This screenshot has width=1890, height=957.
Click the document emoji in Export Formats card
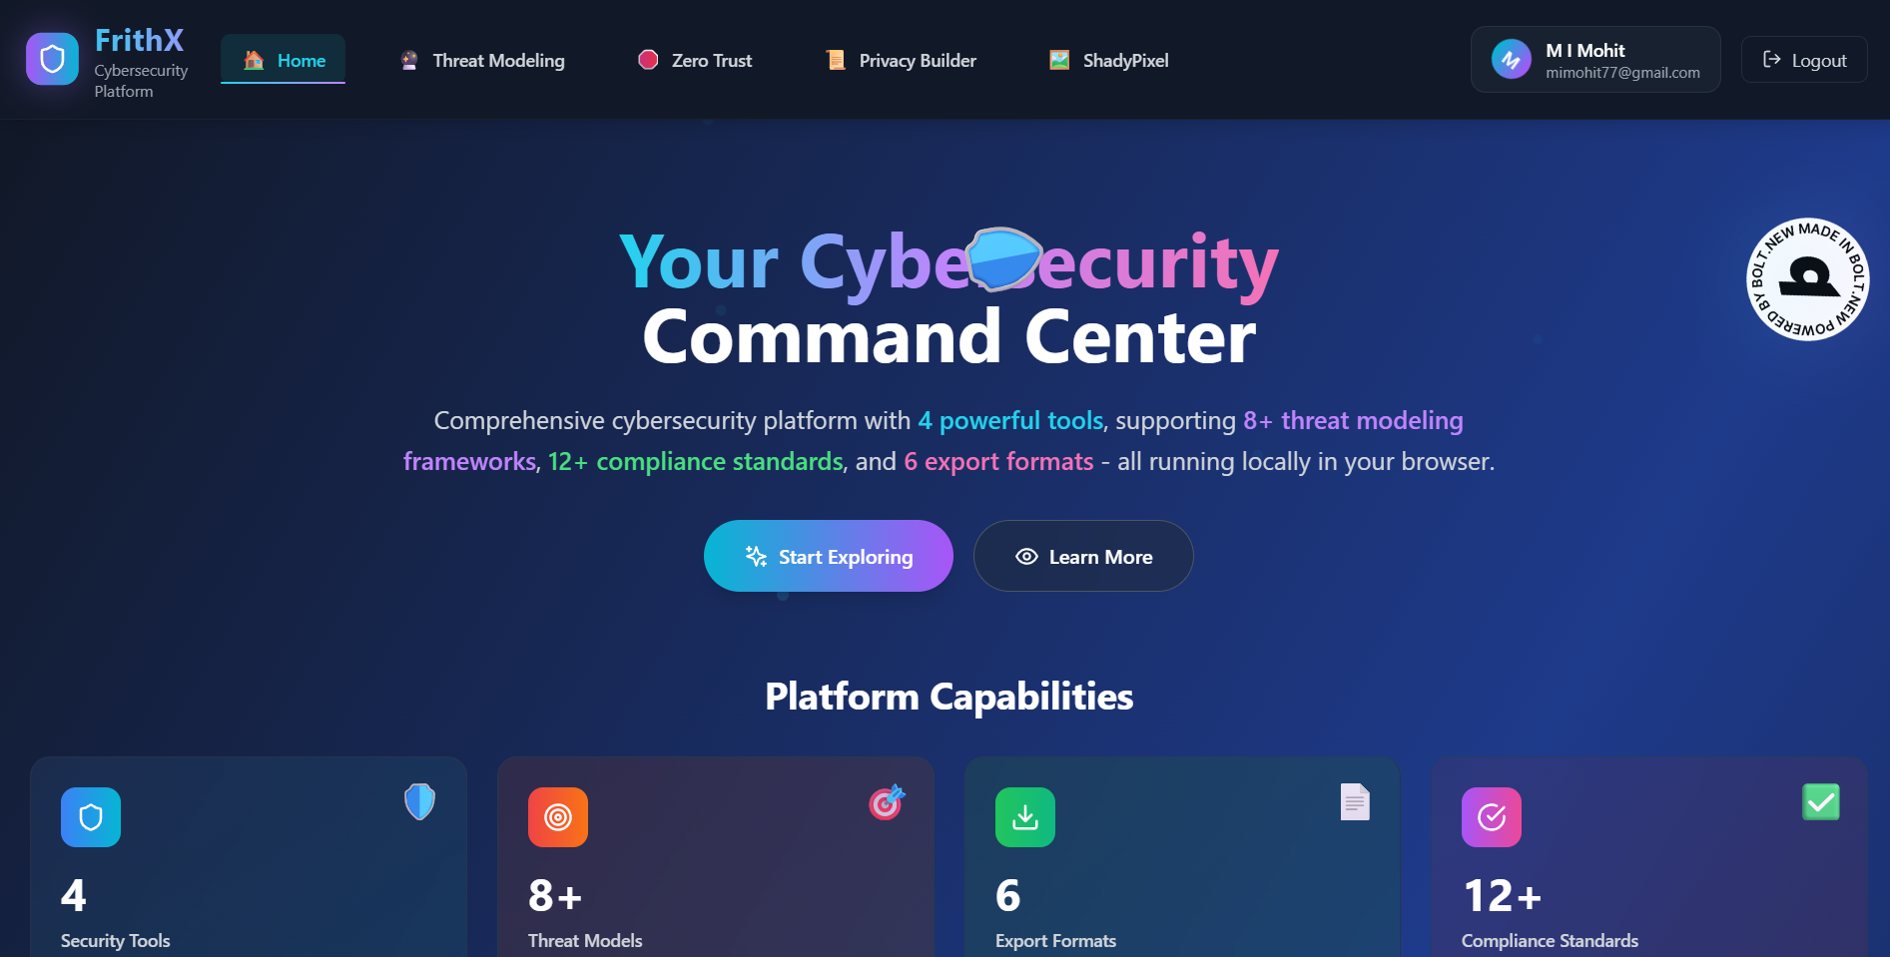tap(1355, 801)
